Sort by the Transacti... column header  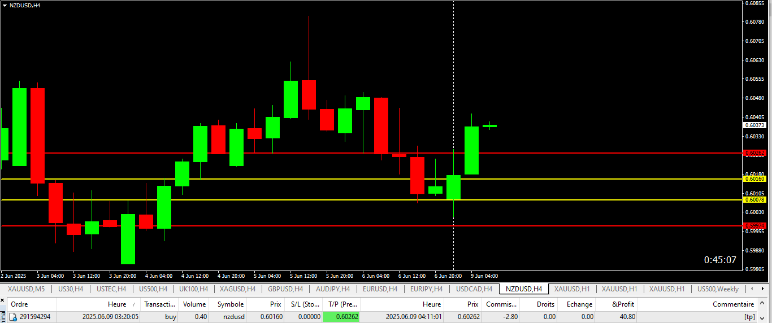coord(160,304)
